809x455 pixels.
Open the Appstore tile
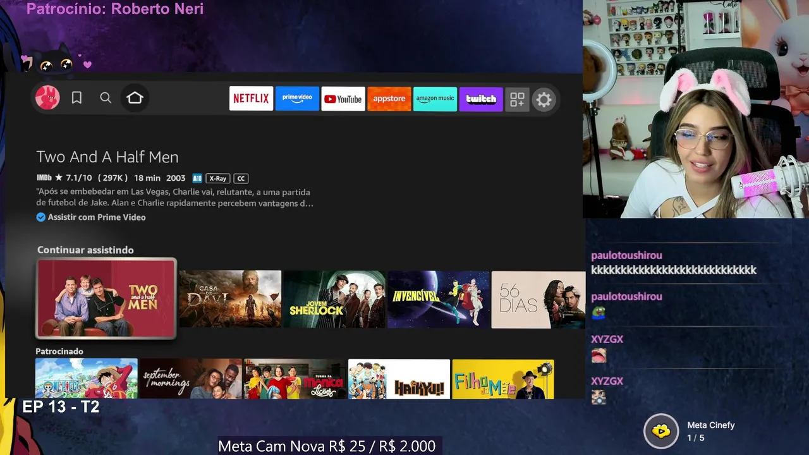[x=389, y=99]
